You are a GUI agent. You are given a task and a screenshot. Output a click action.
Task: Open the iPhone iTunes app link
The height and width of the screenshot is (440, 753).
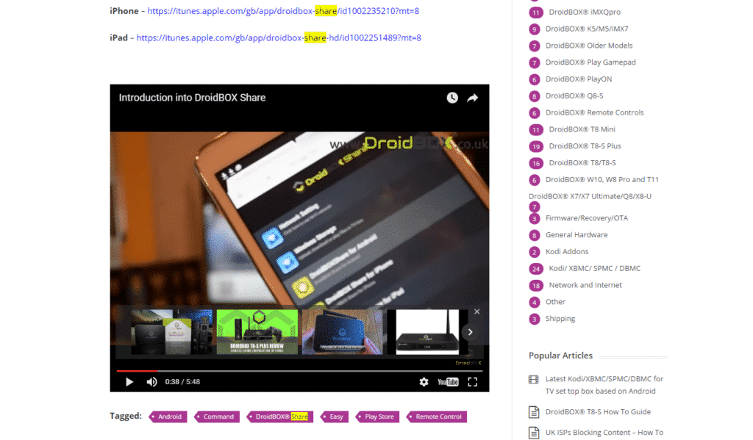[283, 11]
